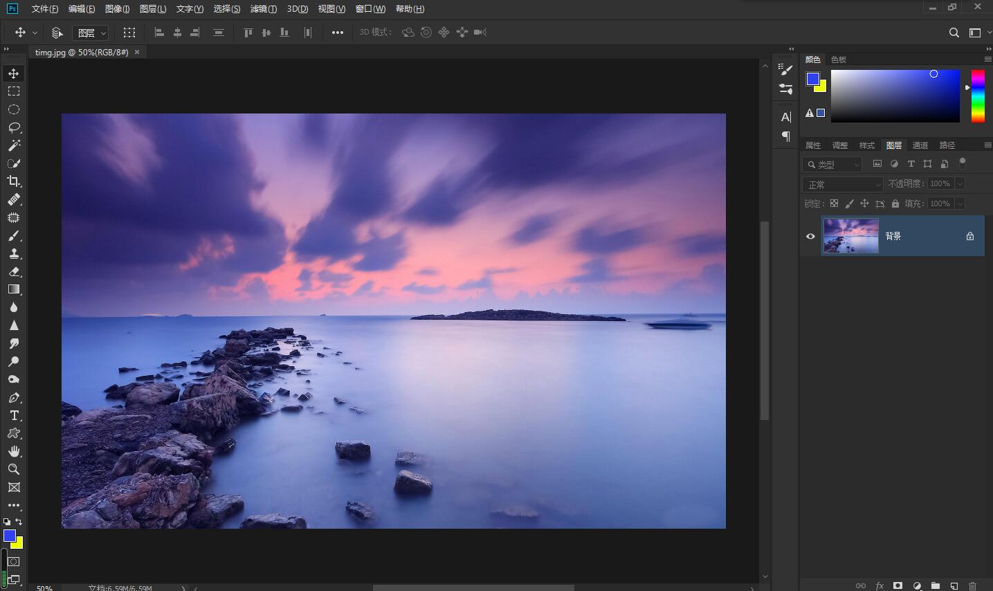
Task: Select the Magic Wand tool
Action: pos(14,145)
